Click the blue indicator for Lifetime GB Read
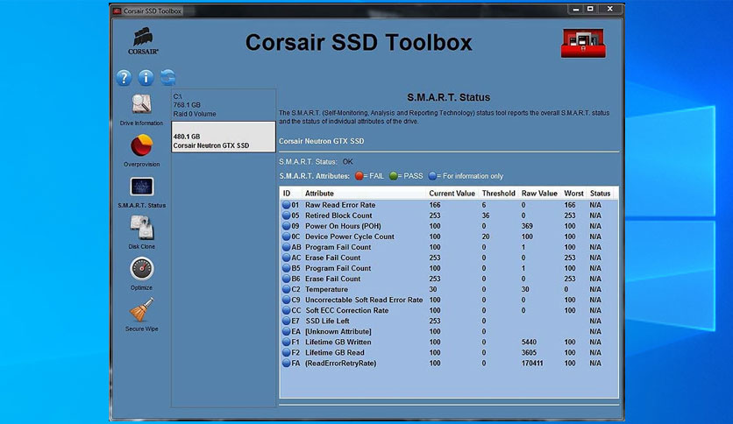This screenshot has height=424, width=733. (x=286, y=352)
